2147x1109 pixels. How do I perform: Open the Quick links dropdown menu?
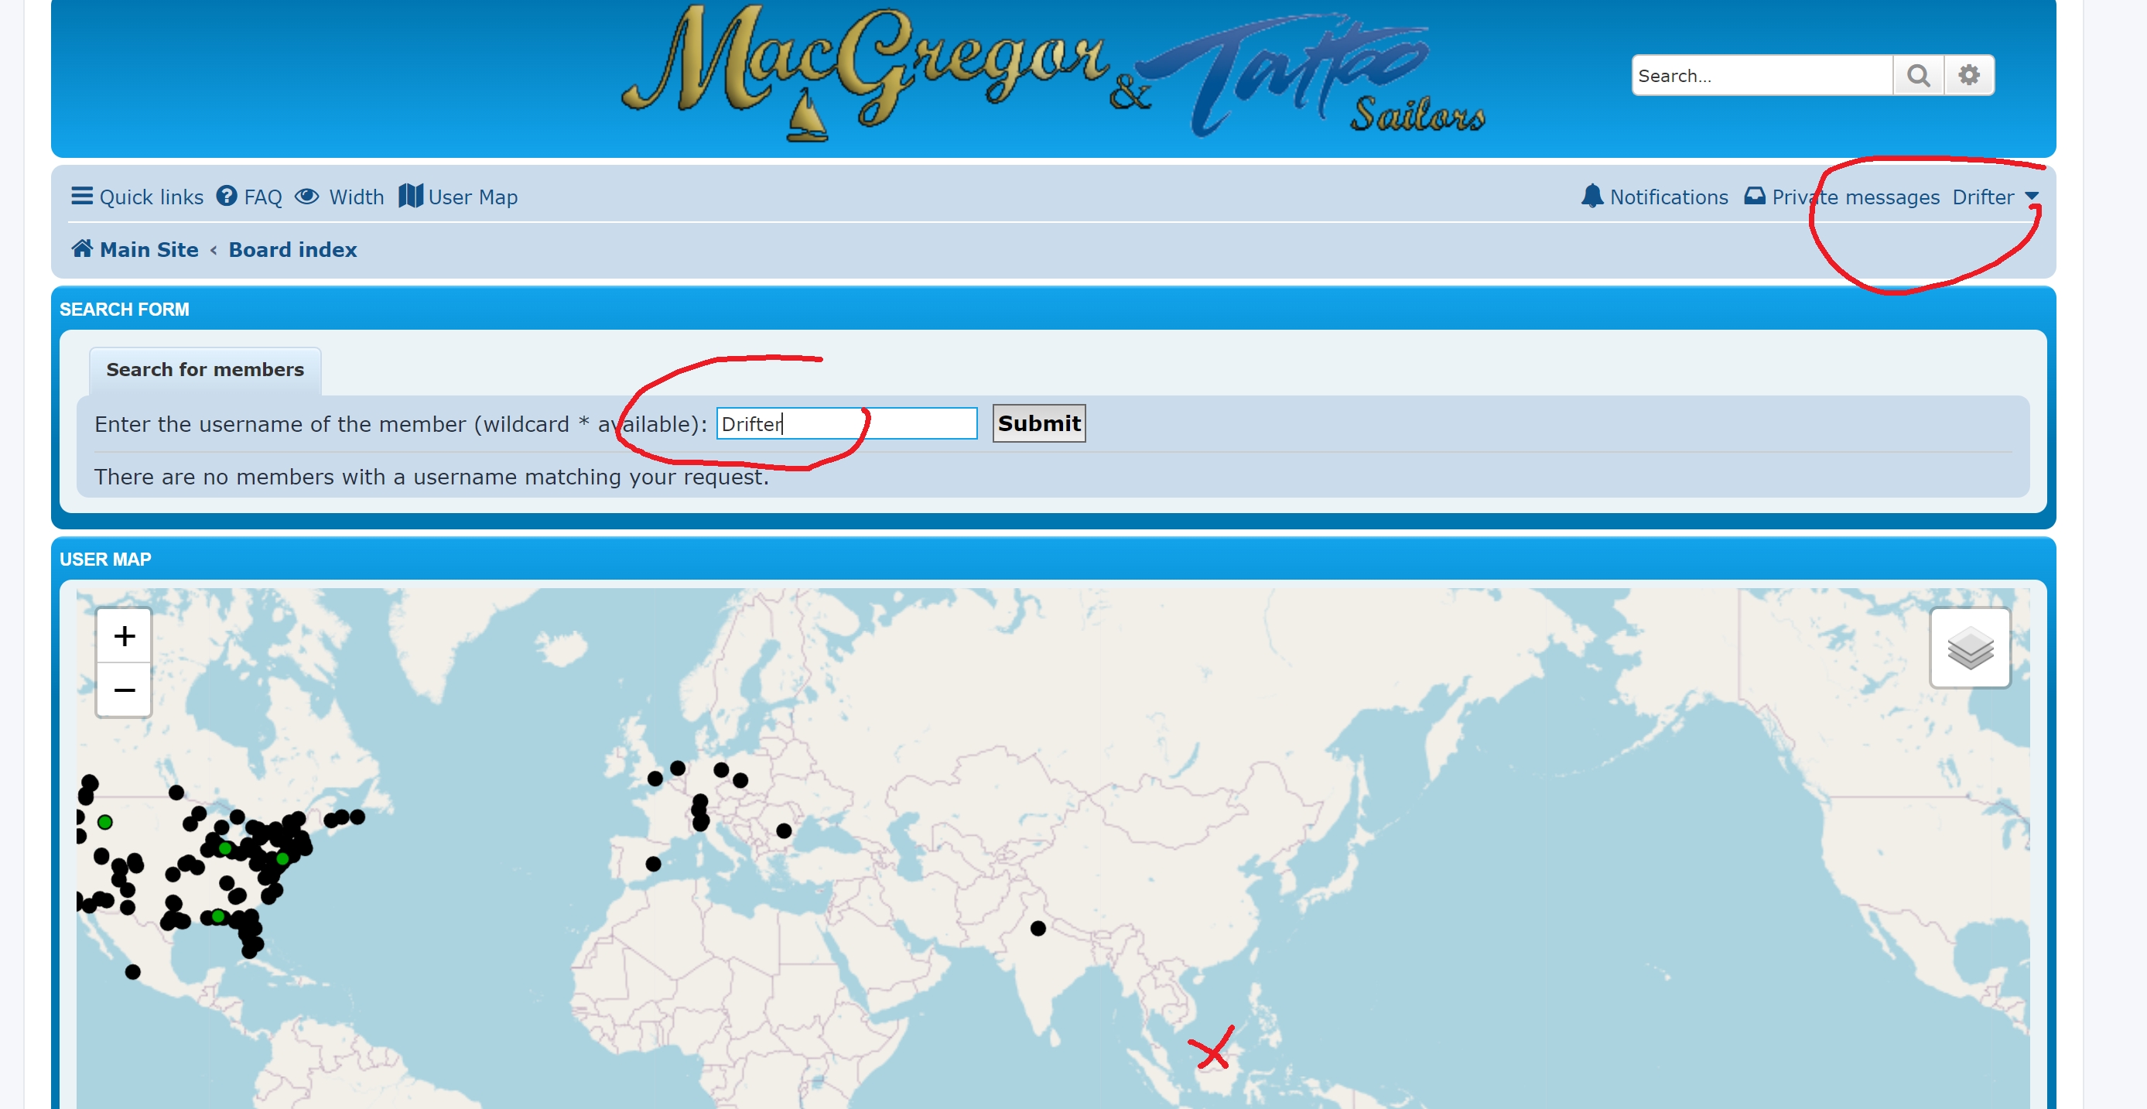[x=151, y=197]
